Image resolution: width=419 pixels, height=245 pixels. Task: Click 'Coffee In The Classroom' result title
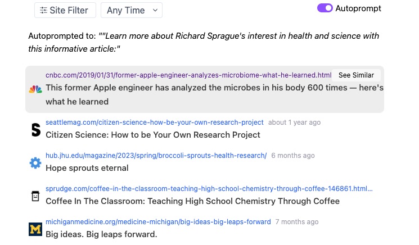[x=192, y=201]
